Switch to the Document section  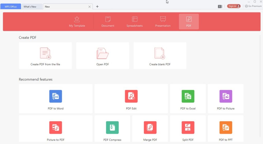(x=108, y=22)
